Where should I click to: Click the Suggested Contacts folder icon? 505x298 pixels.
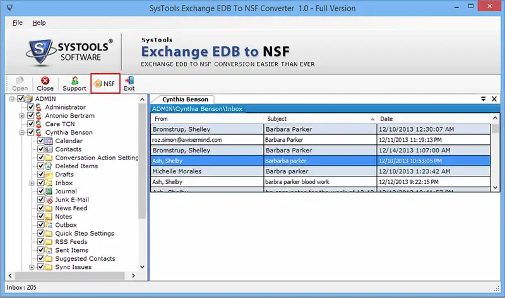tap(49, 258)
